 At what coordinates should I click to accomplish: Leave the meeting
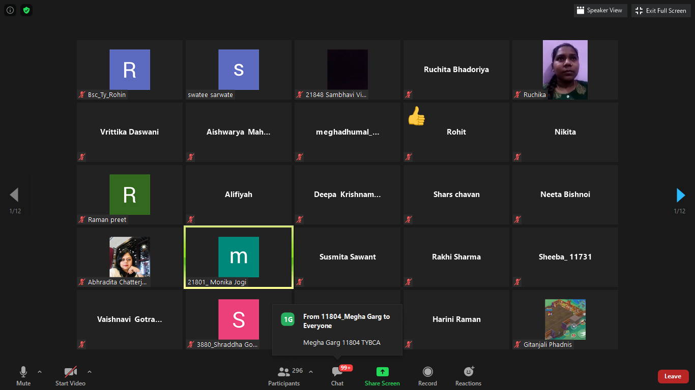673,376
